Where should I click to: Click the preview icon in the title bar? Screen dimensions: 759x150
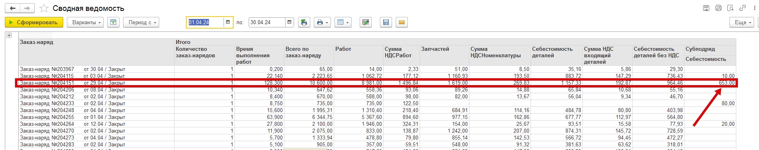point(731,8)
